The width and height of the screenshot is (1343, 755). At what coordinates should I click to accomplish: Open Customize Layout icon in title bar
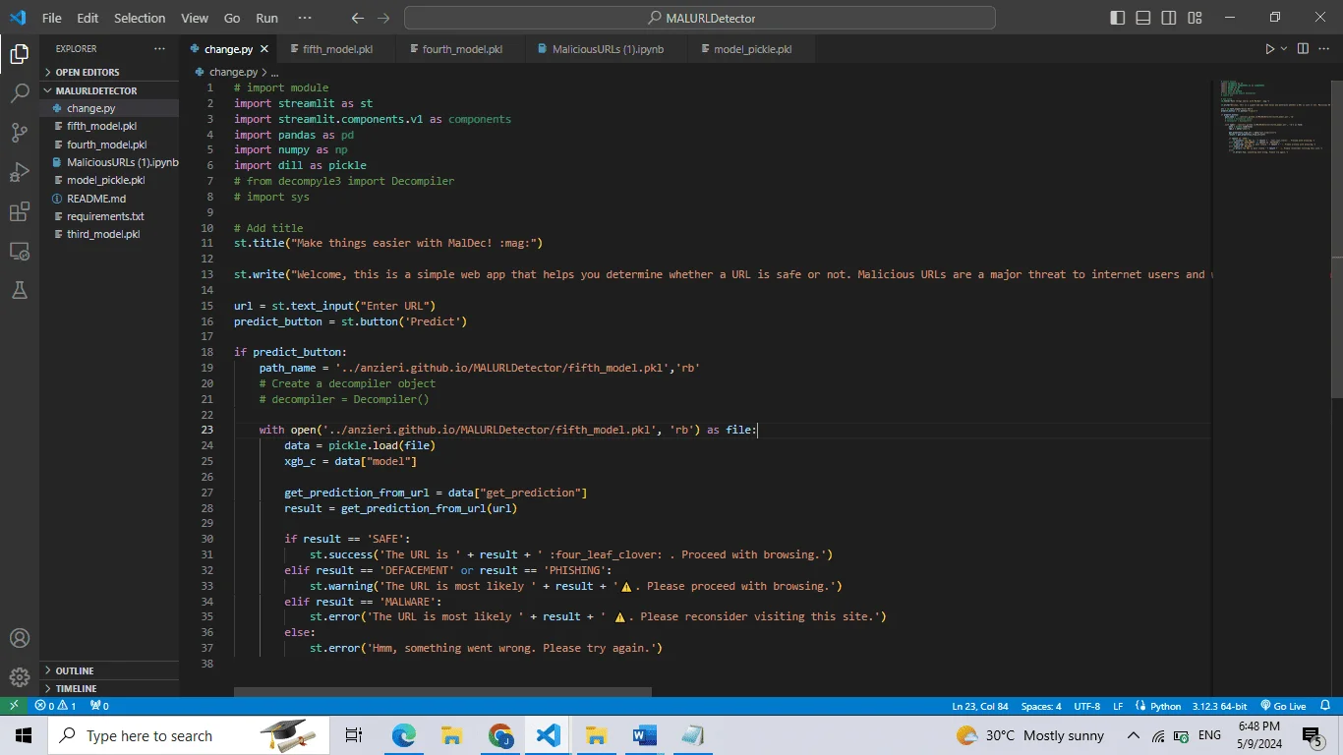click(x=1194, y=18)
